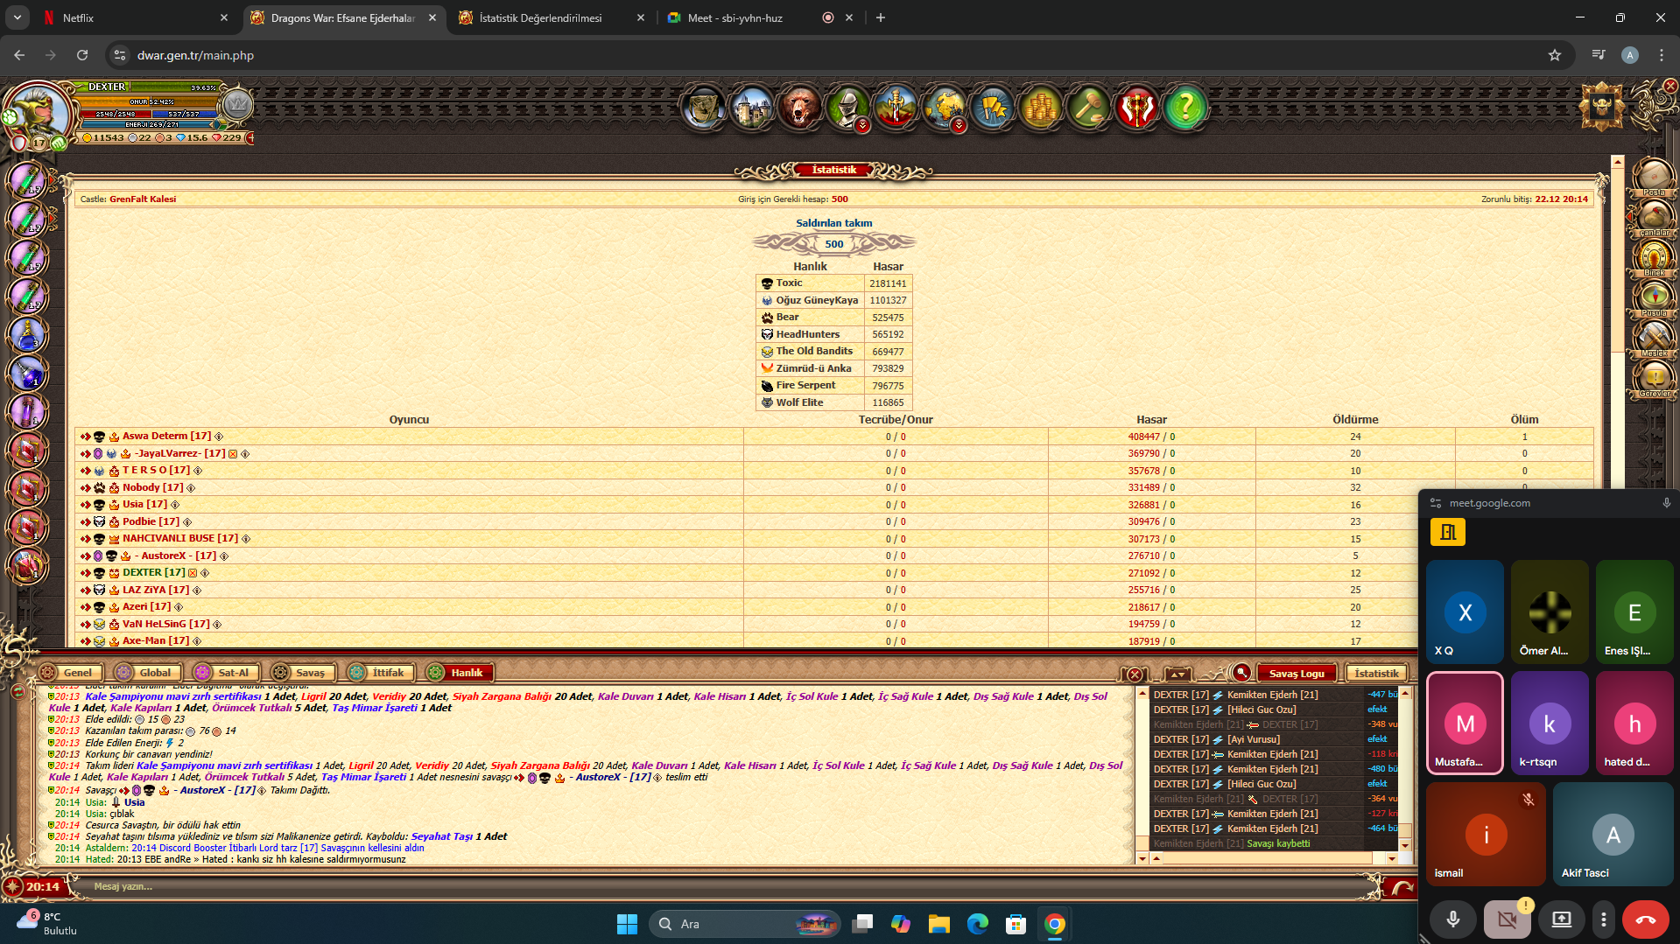Click the sword battlefield icon
The height and width of the screenshot is (944, 1680).
tap(896, 108)
